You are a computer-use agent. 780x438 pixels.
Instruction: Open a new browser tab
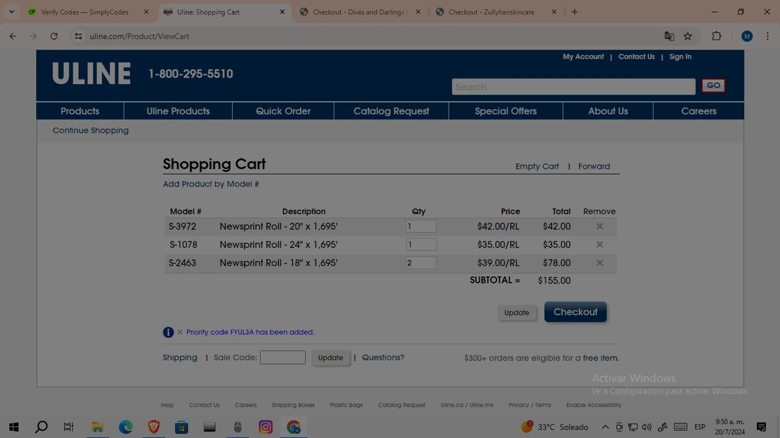tap(575, 12)
